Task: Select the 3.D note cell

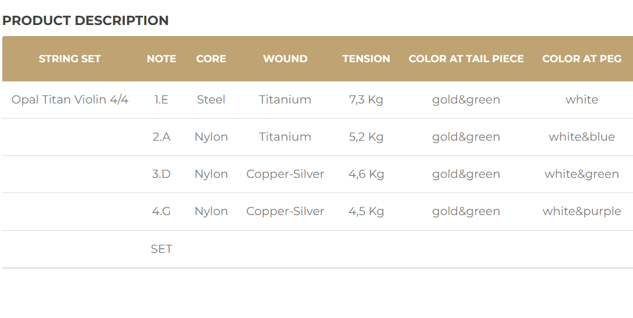Action: 161,174
